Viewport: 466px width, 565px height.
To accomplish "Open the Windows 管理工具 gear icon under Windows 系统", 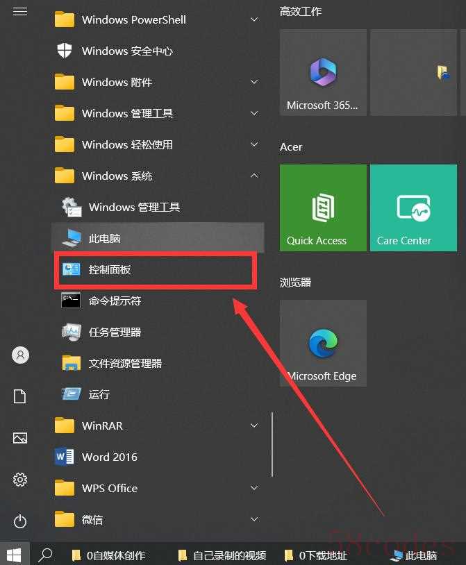I will (x=72, y=207).
